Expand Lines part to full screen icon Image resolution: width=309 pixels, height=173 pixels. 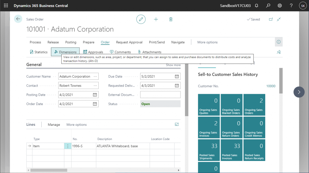pos(177,124)
